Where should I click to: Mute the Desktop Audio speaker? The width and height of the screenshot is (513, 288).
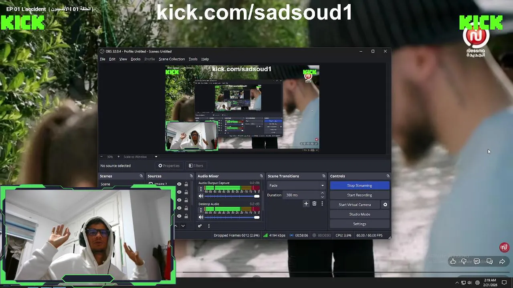201,217
